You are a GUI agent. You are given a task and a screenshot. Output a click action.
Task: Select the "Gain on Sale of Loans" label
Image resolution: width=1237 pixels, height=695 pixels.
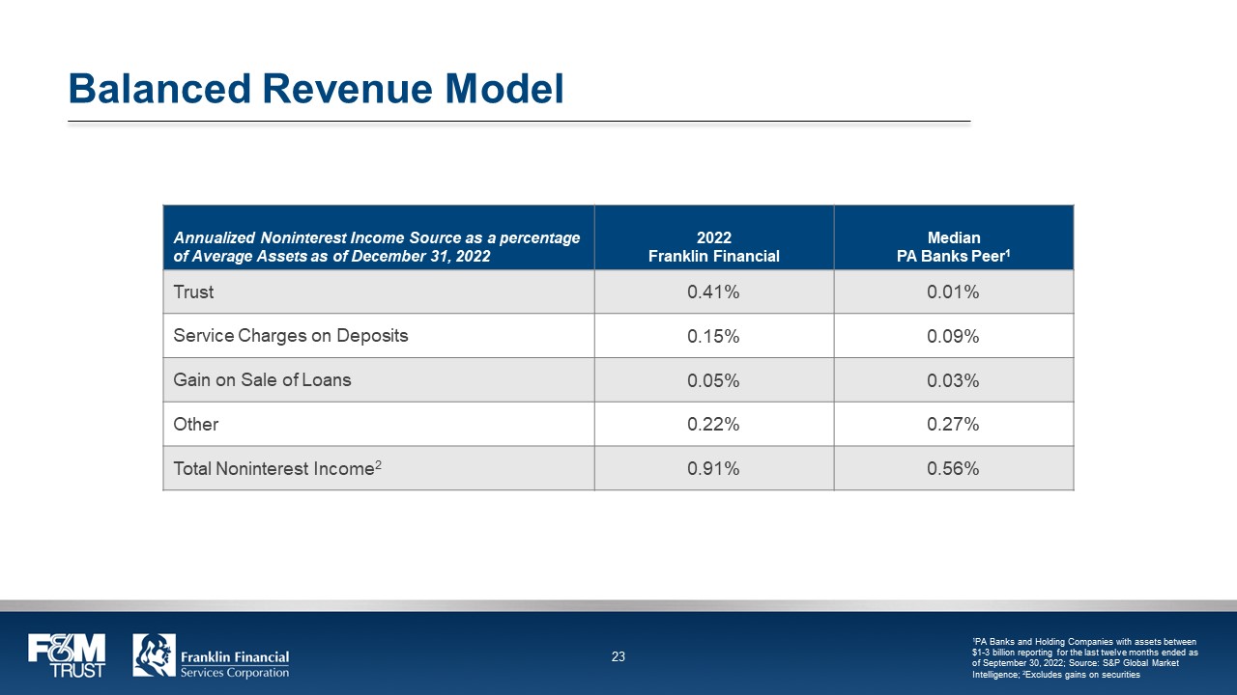pos(262,380)
